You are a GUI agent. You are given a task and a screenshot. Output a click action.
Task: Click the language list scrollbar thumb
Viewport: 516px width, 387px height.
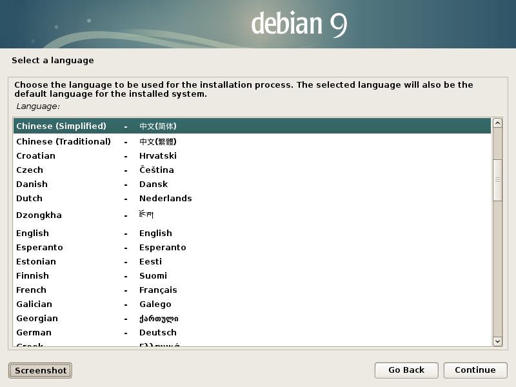tap(497, 180)
